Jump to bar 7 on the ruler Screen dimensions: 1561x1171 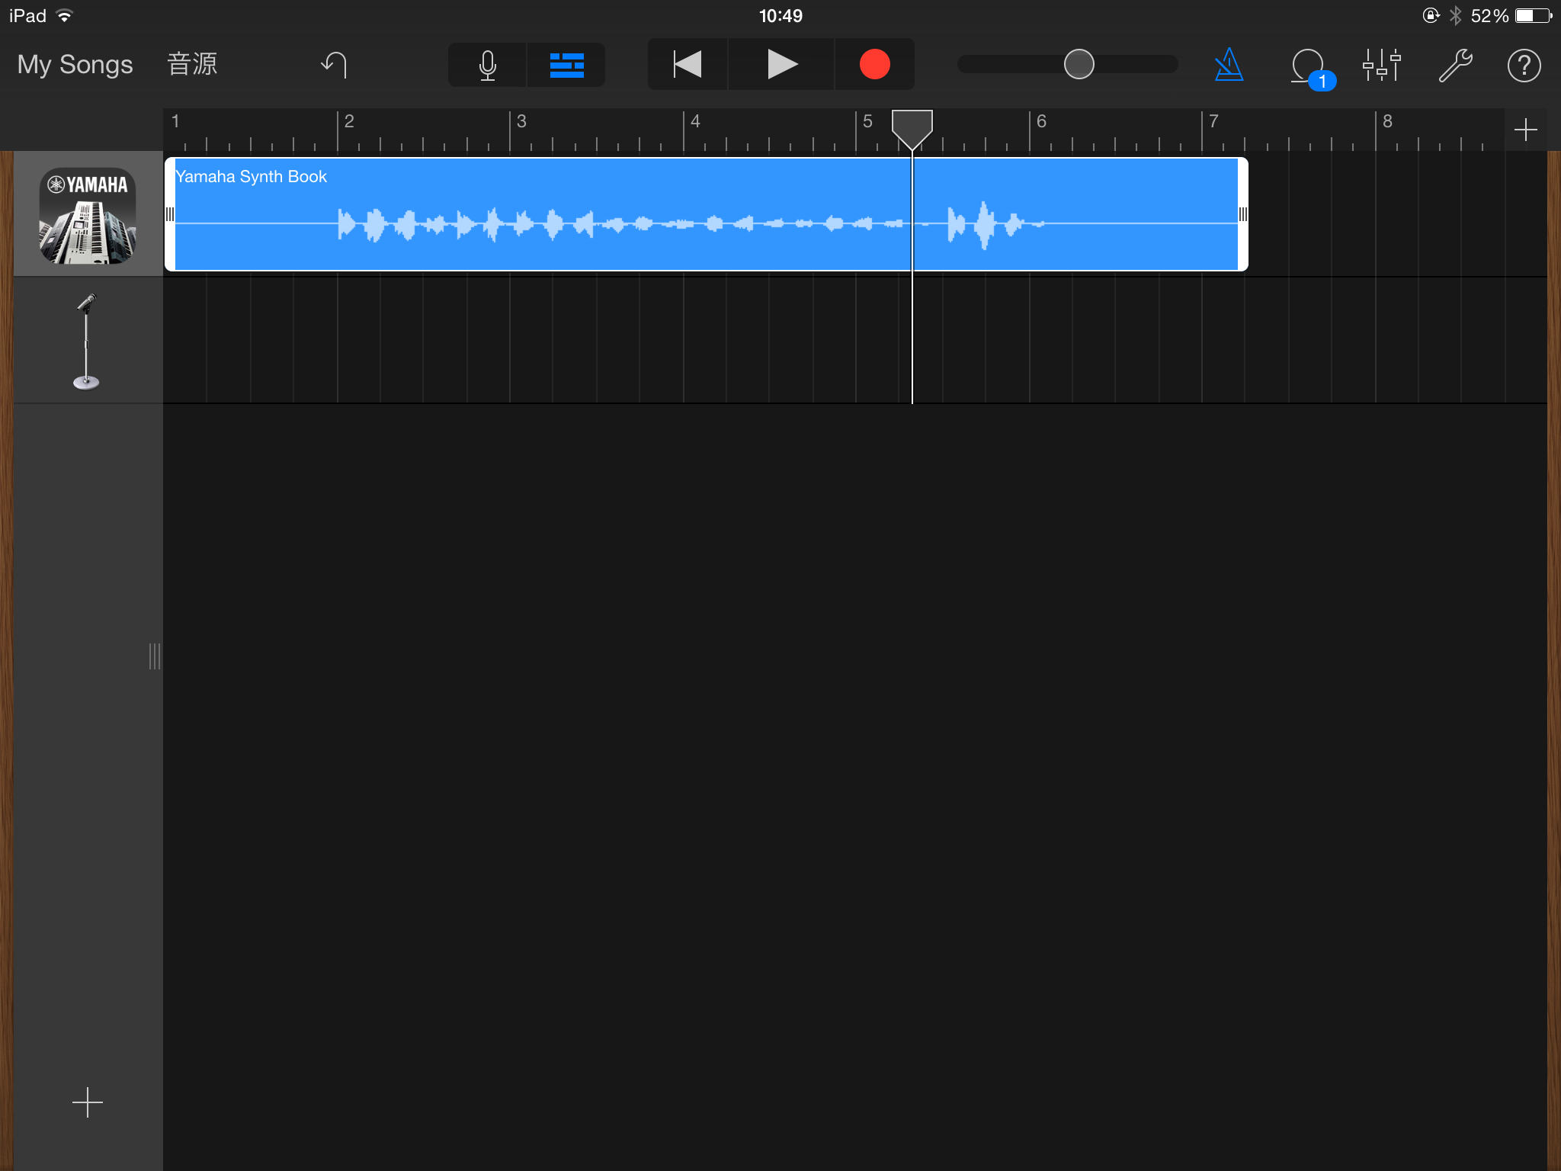(x=1213, y=121)
